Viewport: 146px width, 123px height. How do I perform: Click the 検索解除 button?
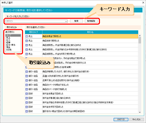[x=91, y=21]
